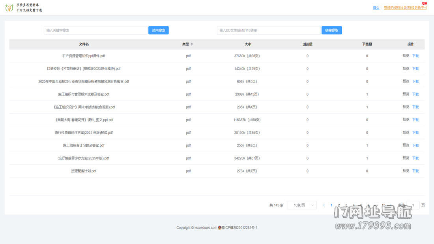Download 矿产资源管理知识ppt课件.pdf
The image size is (434, 244).
(x=415, y=56)
